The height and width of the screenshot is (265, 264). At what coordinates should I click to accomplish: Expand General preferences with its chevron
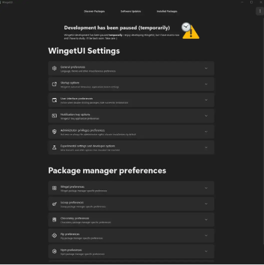[x=206, y=68]
